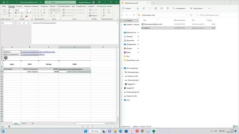Image resolution: width=239 pixels, height=134 pixels.
Task: Open the Table Design ribbon tab
Action: coord(105,6)
